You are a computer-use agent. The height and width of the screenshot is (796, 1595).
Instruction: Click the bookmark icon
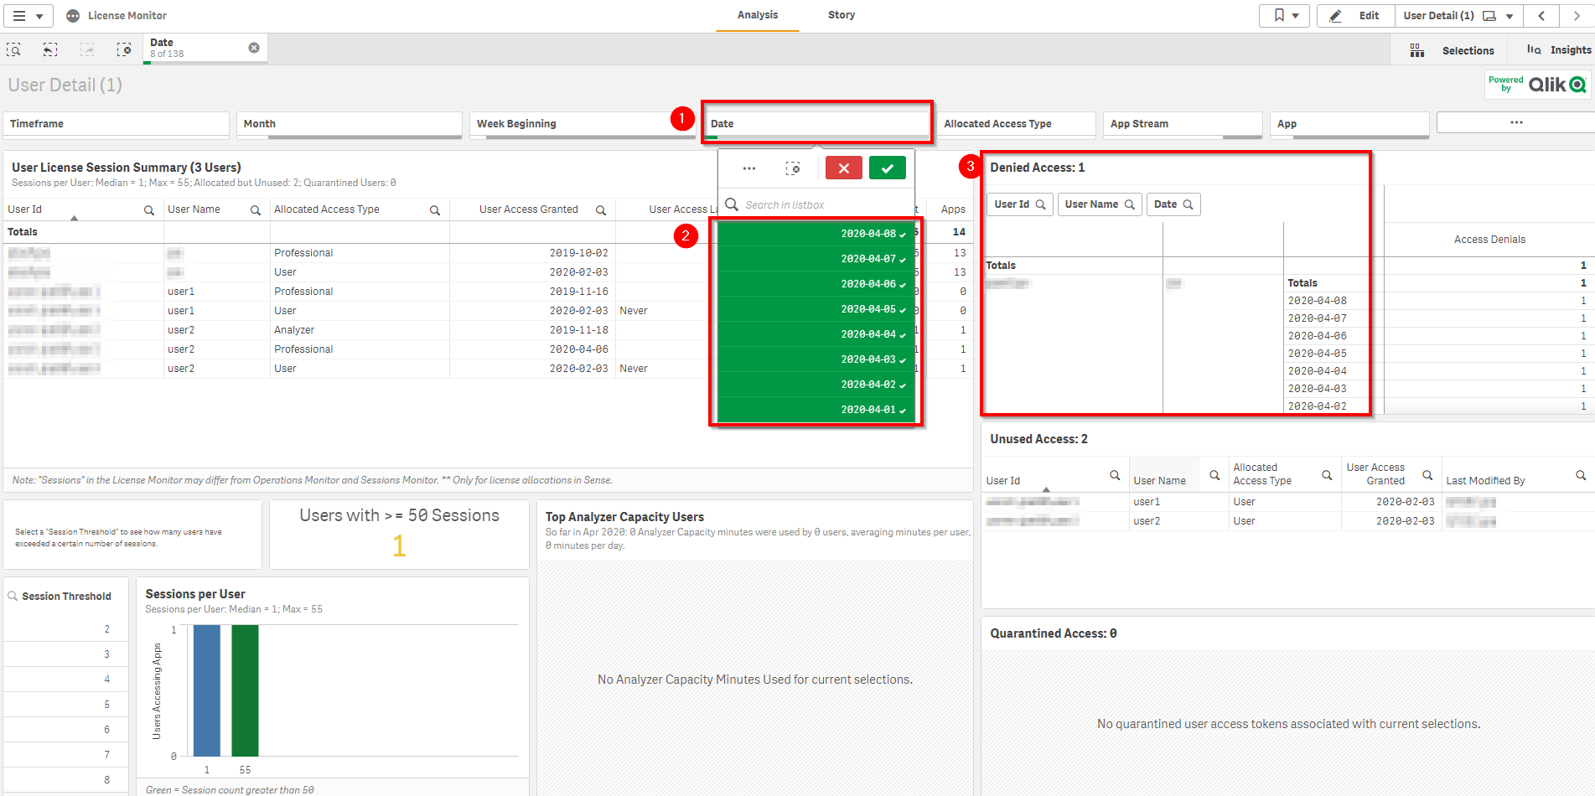point(1277,15)
